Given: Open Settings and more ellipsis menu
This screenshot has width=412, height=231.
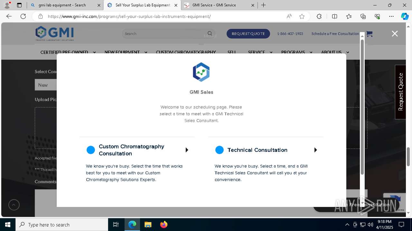Looking at the screenshot, I should tap(391, 16).
